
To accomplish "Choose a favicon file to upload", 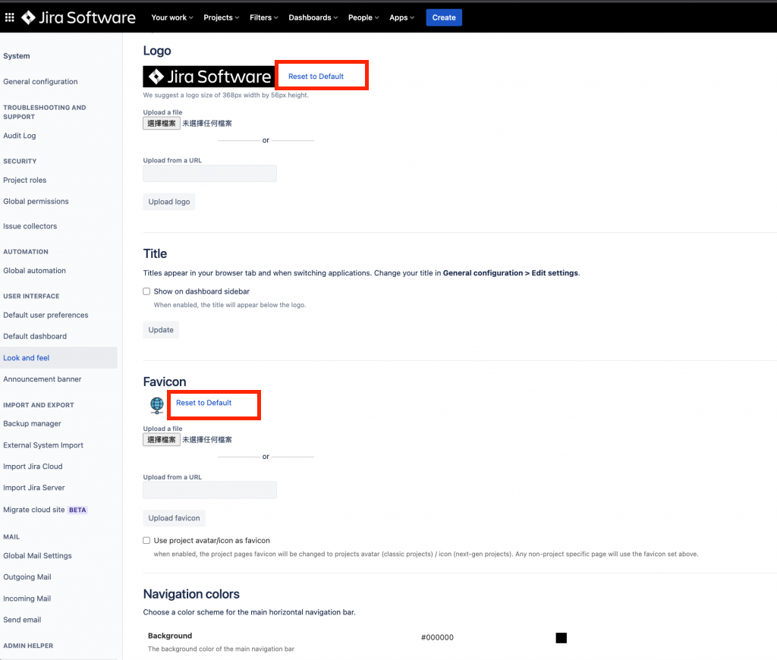I will 162,439.
